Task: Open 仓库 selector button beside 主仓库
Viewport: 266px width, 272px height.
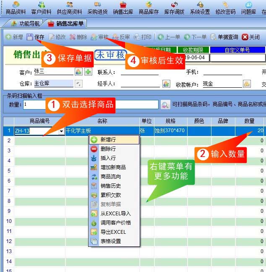Action: point(78,84)
